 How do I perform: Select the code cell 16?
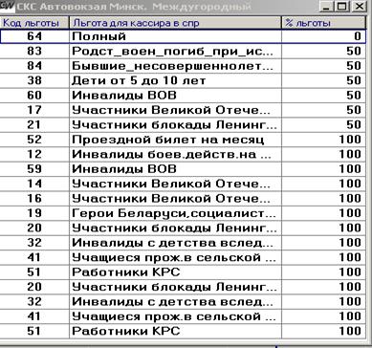34,199
